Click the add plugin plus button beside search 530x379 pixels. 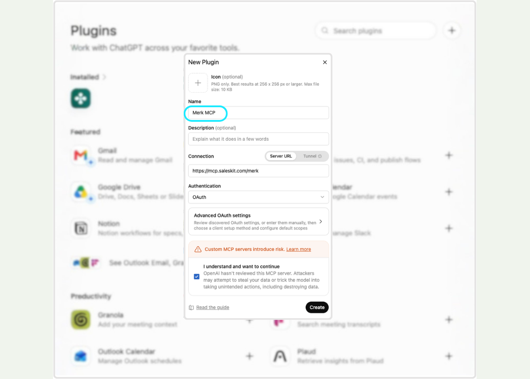point(452,31)
